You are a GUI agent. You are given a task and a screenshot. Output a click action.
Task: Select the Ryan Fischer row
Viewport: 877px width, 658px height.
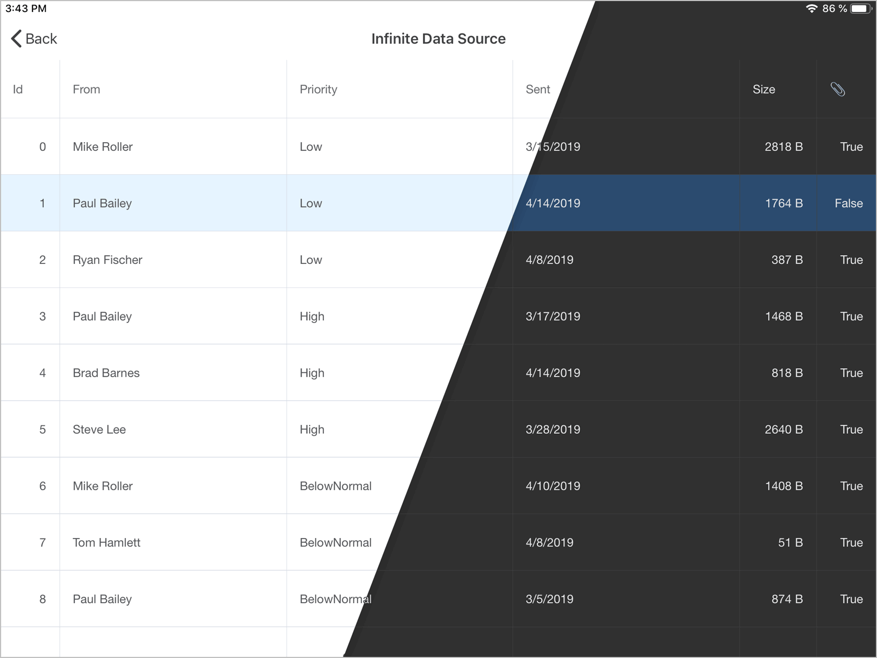click(x=107, y=260)
